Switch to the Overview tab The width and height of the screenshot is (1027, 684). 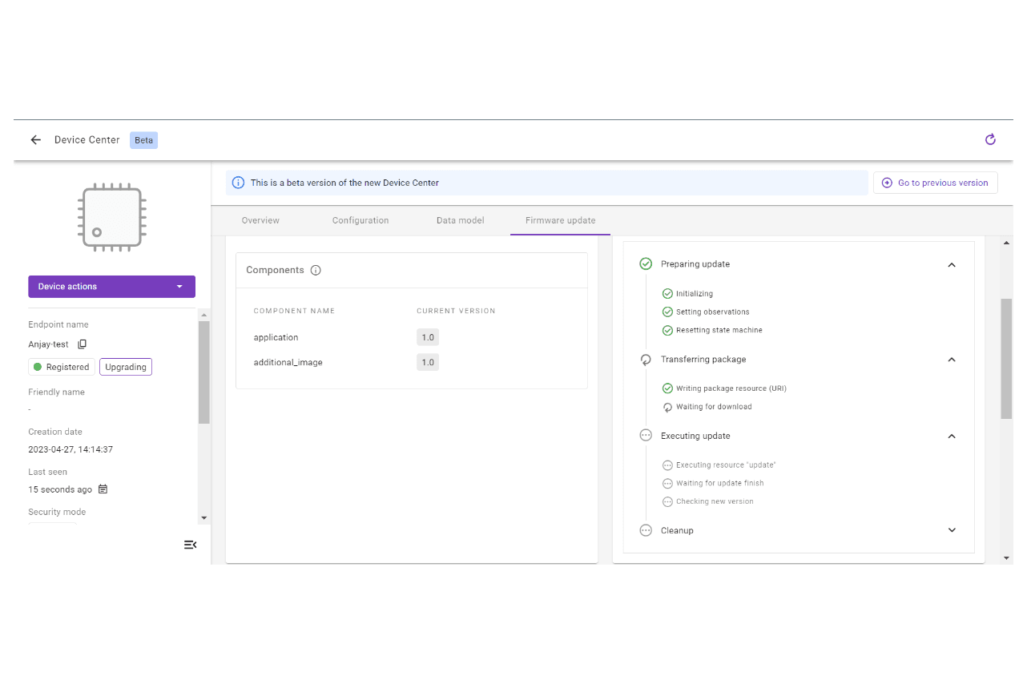pyautogui.click(x=260, y=220)
